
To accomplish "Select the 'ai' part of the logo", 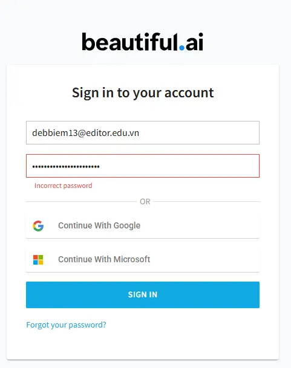I will 194,42.
